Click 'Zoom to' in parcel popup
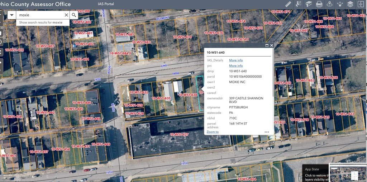Image resolution: width=367 pixels, height=182 pixels. 213,132
